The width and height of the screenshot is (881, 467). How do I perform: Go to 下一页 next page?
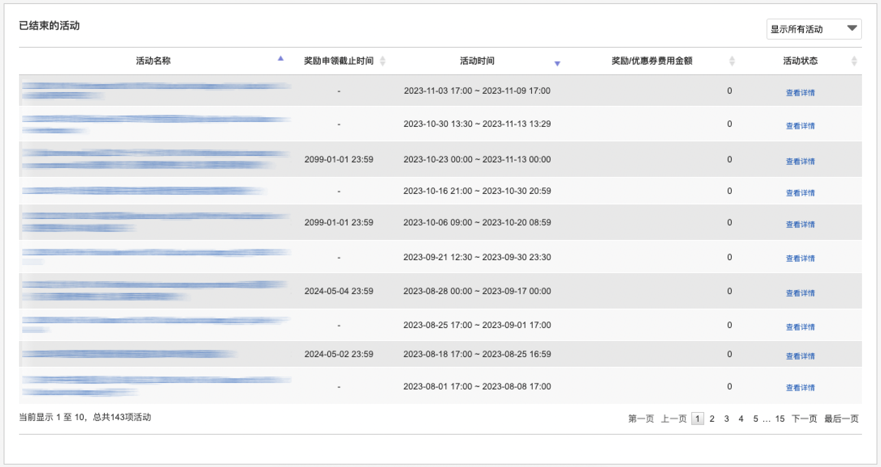(x=804, y=419)
